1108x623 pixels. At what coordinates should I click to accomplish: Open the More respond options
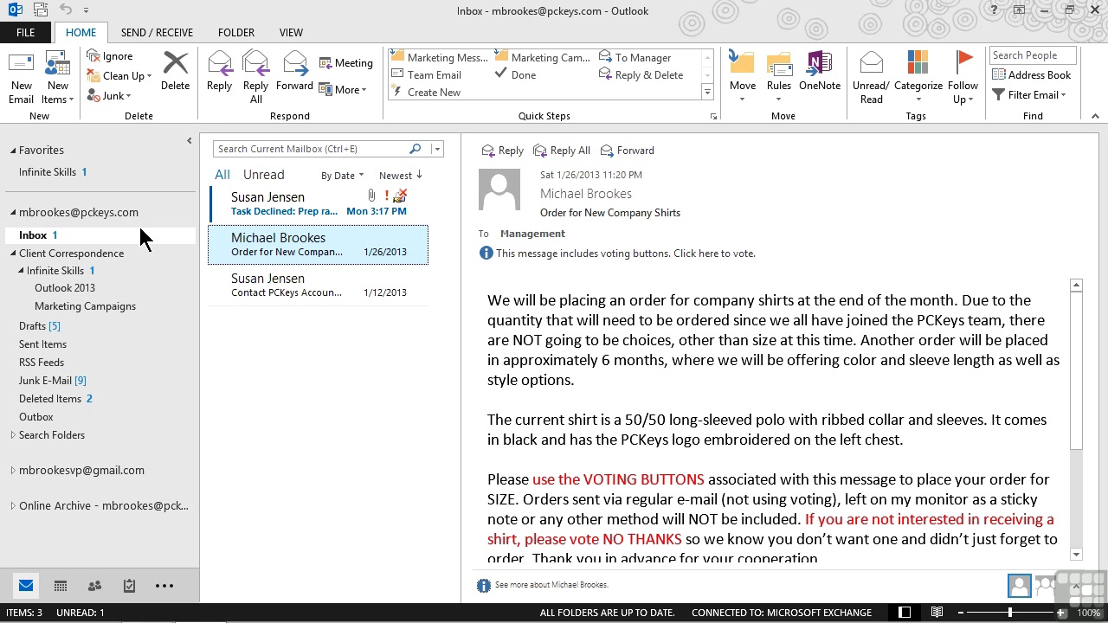(343, 90)
